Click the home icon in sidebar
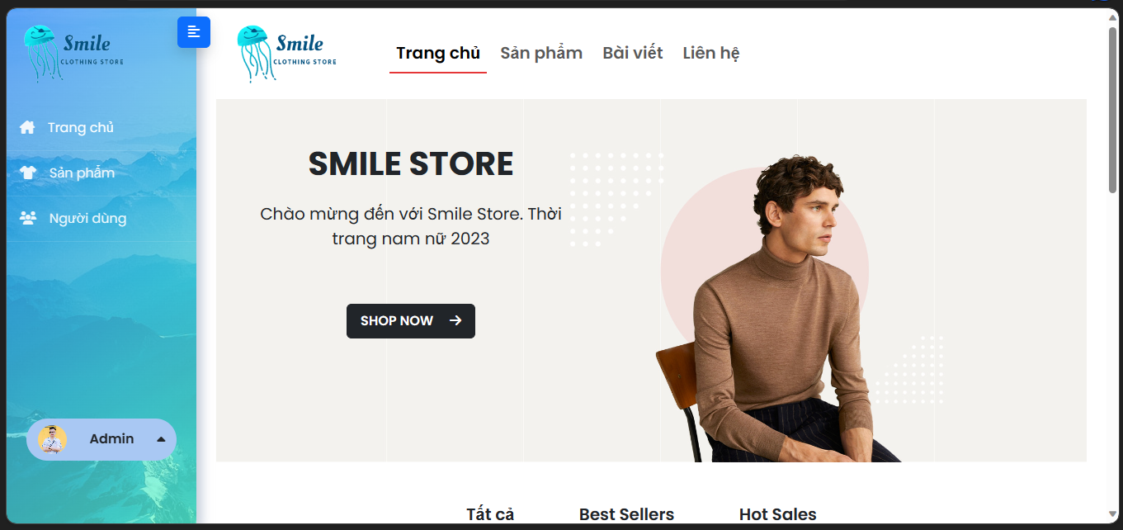Viewport: 1123px width, 530px height. click(27, 127)
